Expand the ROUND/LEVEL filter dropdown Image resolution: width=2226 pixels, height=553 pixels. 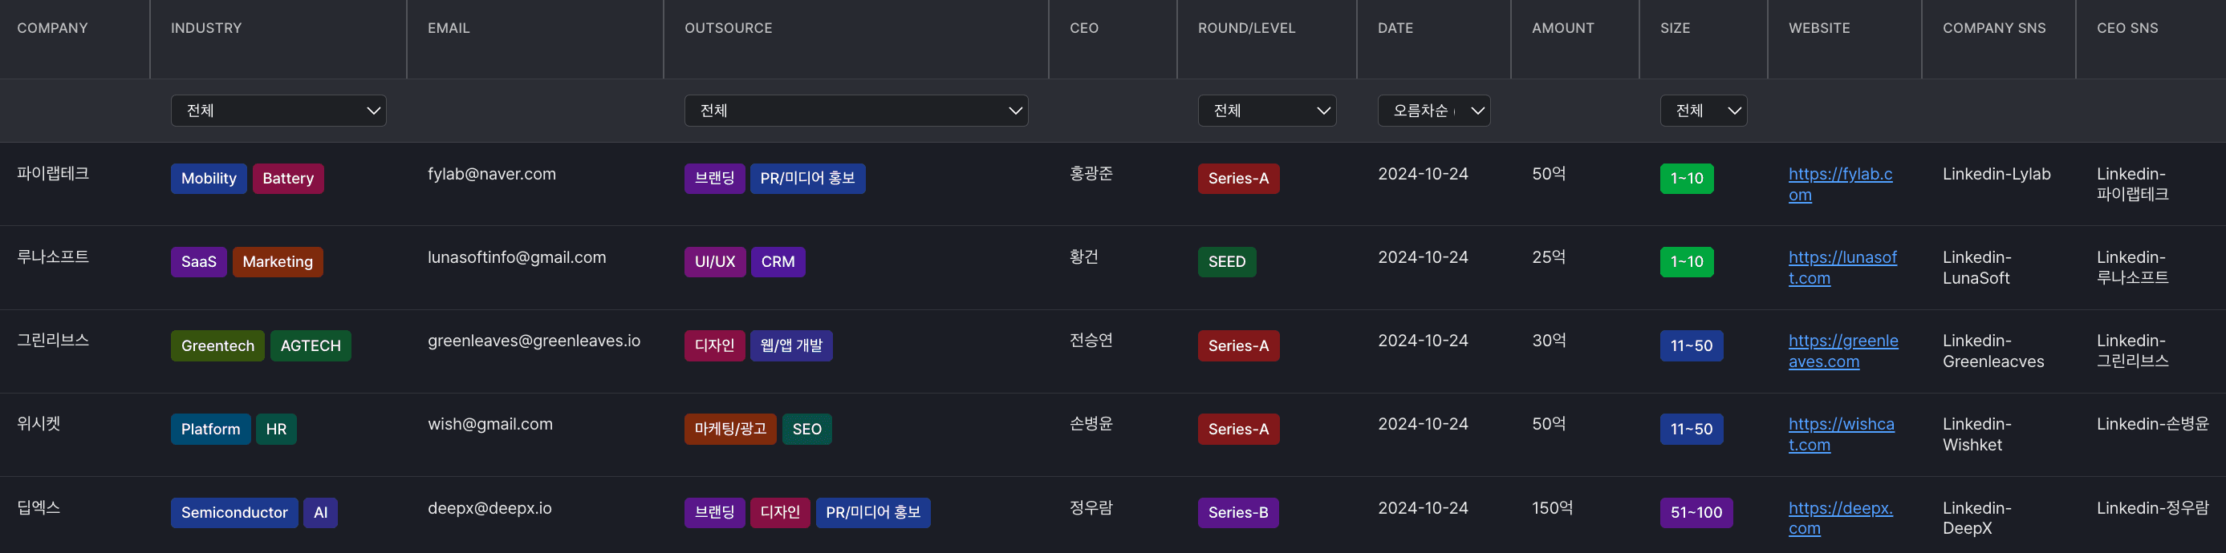[1266, 111]
